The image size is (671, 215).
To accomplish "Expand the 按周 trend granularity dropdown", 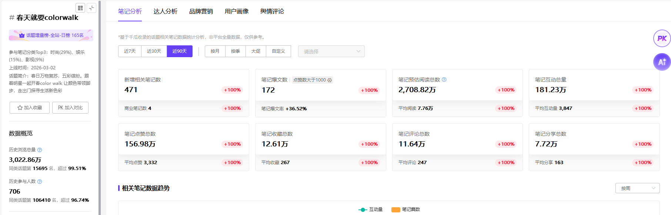I will pyautogui.click(x=637, y=188).
